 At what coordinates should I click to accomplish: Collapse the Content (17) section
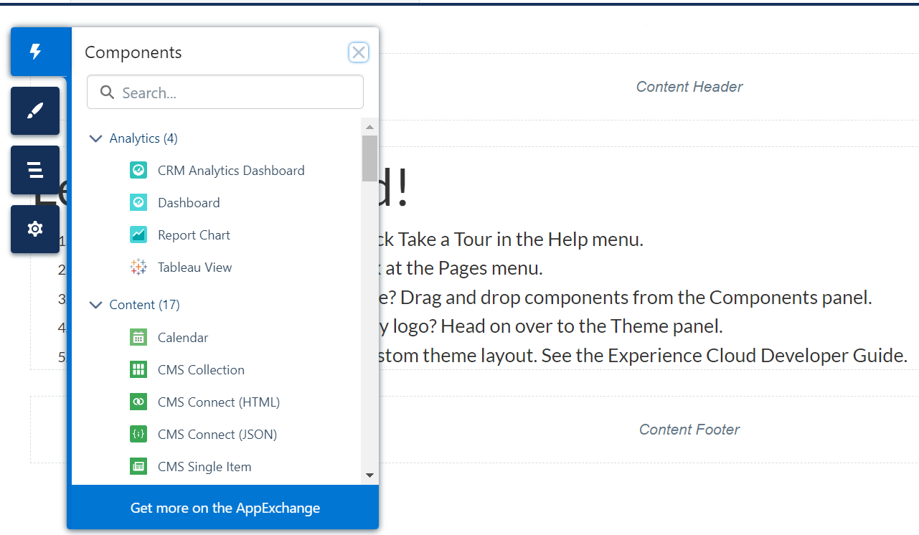click(x=95, y=305)
